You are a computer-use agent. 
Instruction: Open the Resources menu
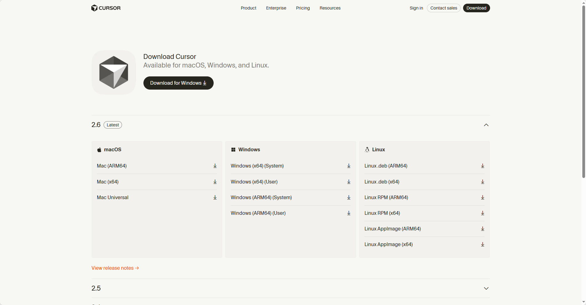pos(330,8)
